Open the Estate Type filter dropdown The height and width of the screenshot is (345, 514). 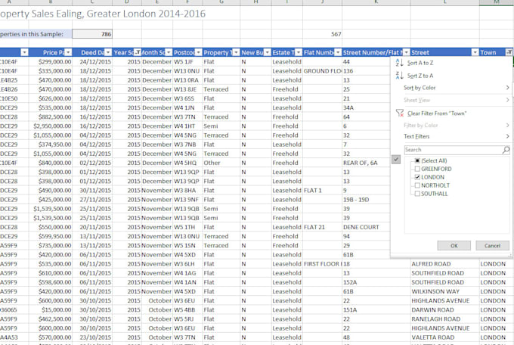pos(299,52)
